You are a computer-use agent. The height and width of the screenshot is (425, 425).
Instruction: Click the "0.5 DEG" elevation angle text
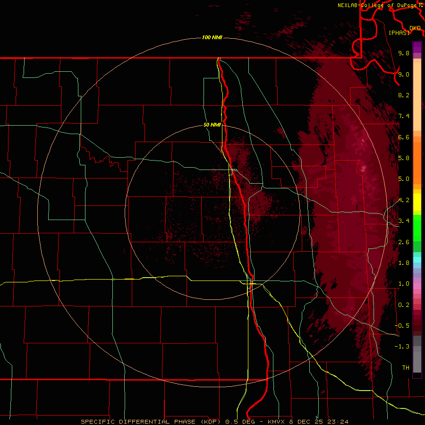[x=240, y=422]
